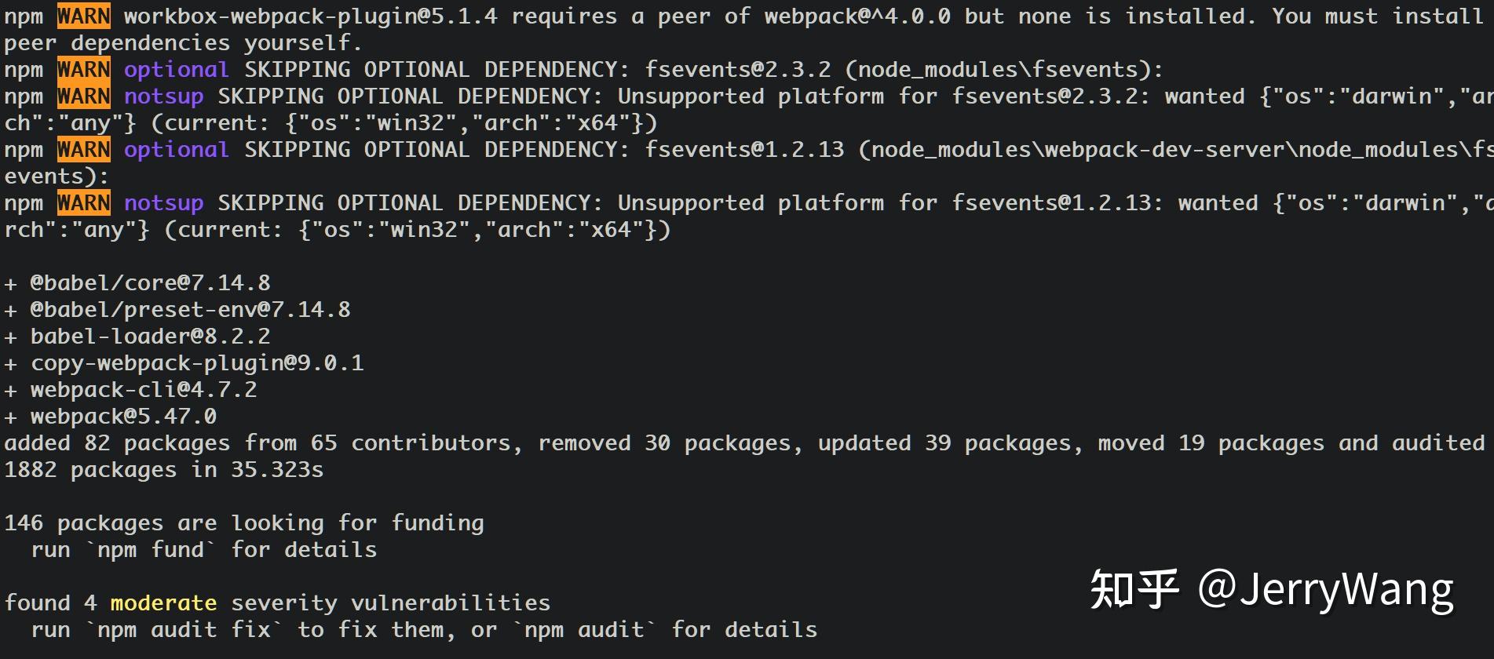This screenshot has width=1494, height=659.
Task: Click the `npm audit fix` command text
Action: (x=184, y=630)
